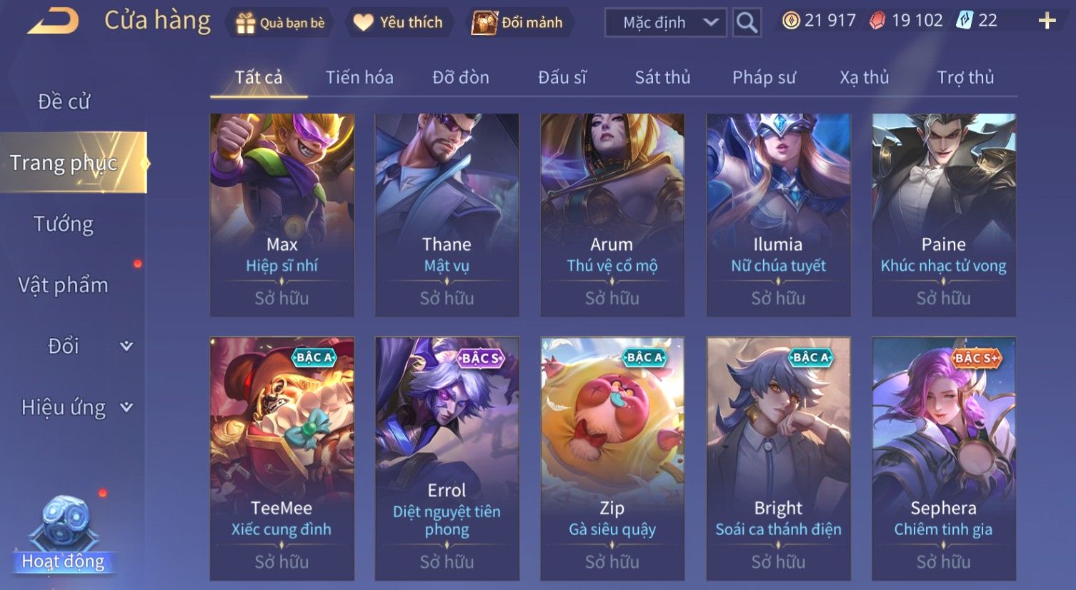Click the gift box Quà bạn bè icon

pyautogui.click(x=246, y=24)
